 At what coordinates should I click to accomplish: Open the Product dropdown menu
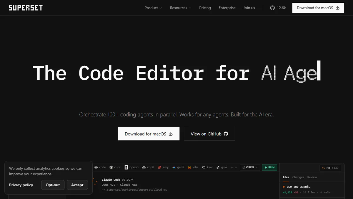point(153,8)
